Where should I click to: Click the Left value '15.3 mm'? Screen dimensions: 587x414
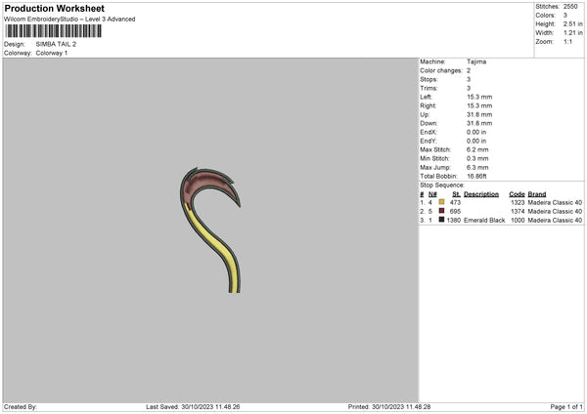click(479, 97)
